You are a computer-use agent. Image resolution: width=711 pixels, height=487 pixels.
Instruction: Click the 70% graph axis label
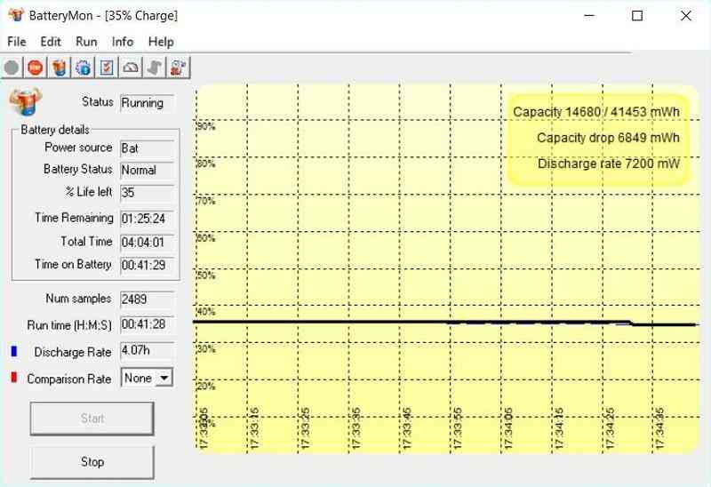click(x=206, y=201)
